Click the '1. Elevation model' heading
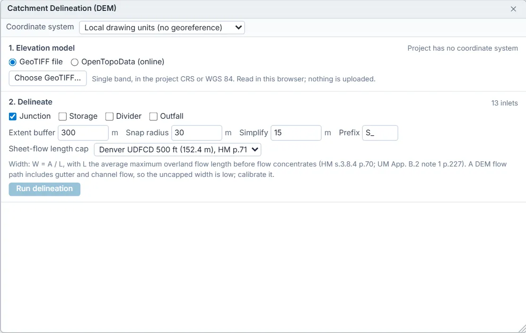 click(42, 48)
